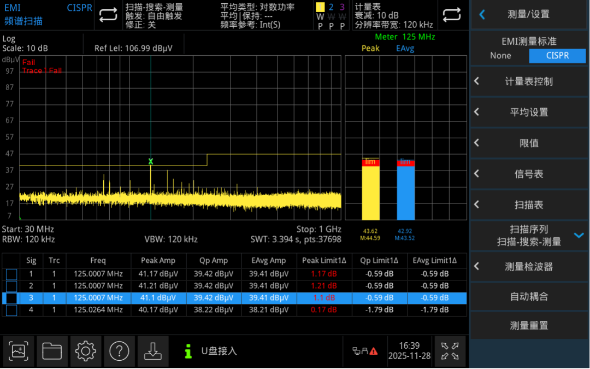This screenshot has height=369, width=590.
Task: Tap the 43.62 peak meter reading
Action: click(x=370, y=231)
